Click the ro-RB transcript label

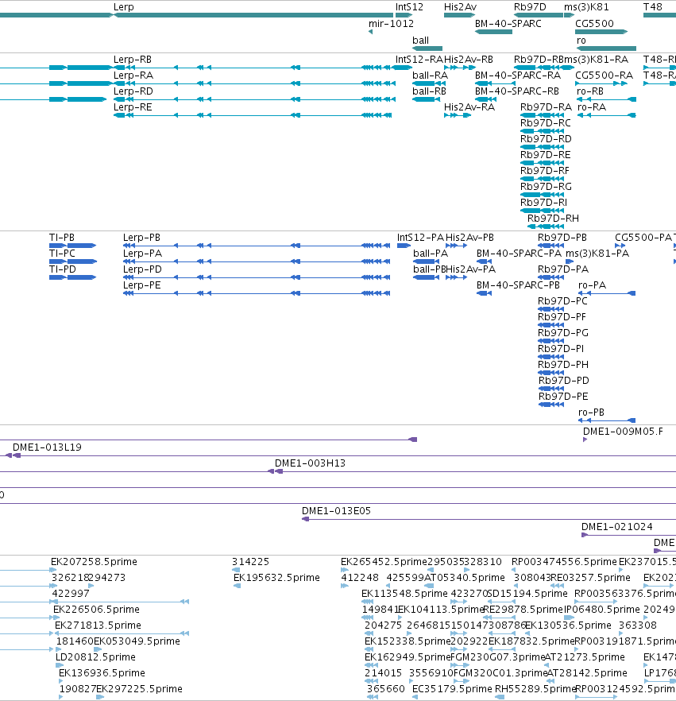[x=590, y=91]
